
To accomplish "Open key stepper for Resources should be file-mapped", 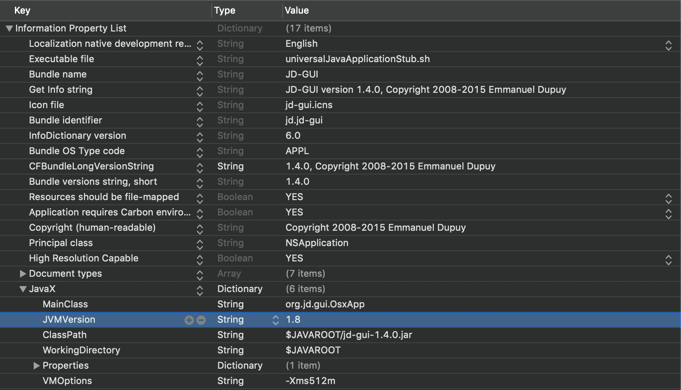I will (x=200, y=199).
